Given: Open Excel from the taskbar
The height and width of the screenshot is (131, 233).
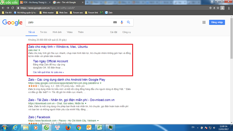Looking at the screenshot, I should pos(99,128).
